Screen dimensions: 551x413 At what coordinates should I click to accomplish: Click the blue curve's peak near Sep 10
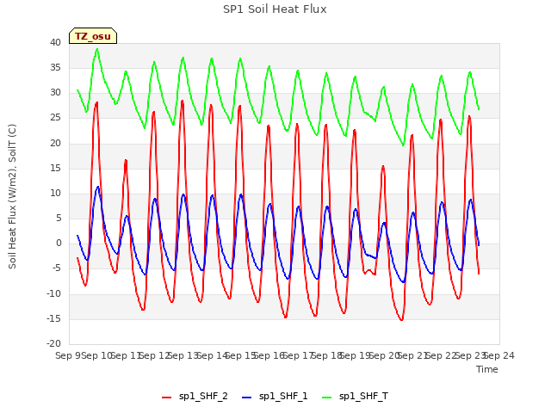pyautogui.click(x=97, y=187)
